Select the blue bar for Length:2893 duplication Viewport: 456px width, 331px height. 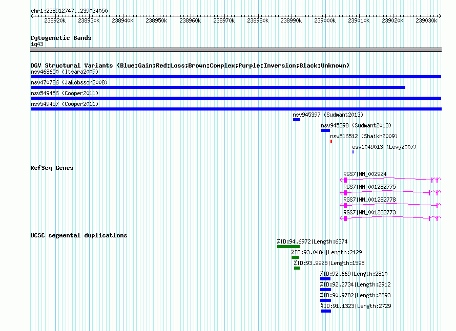(326, 300)
